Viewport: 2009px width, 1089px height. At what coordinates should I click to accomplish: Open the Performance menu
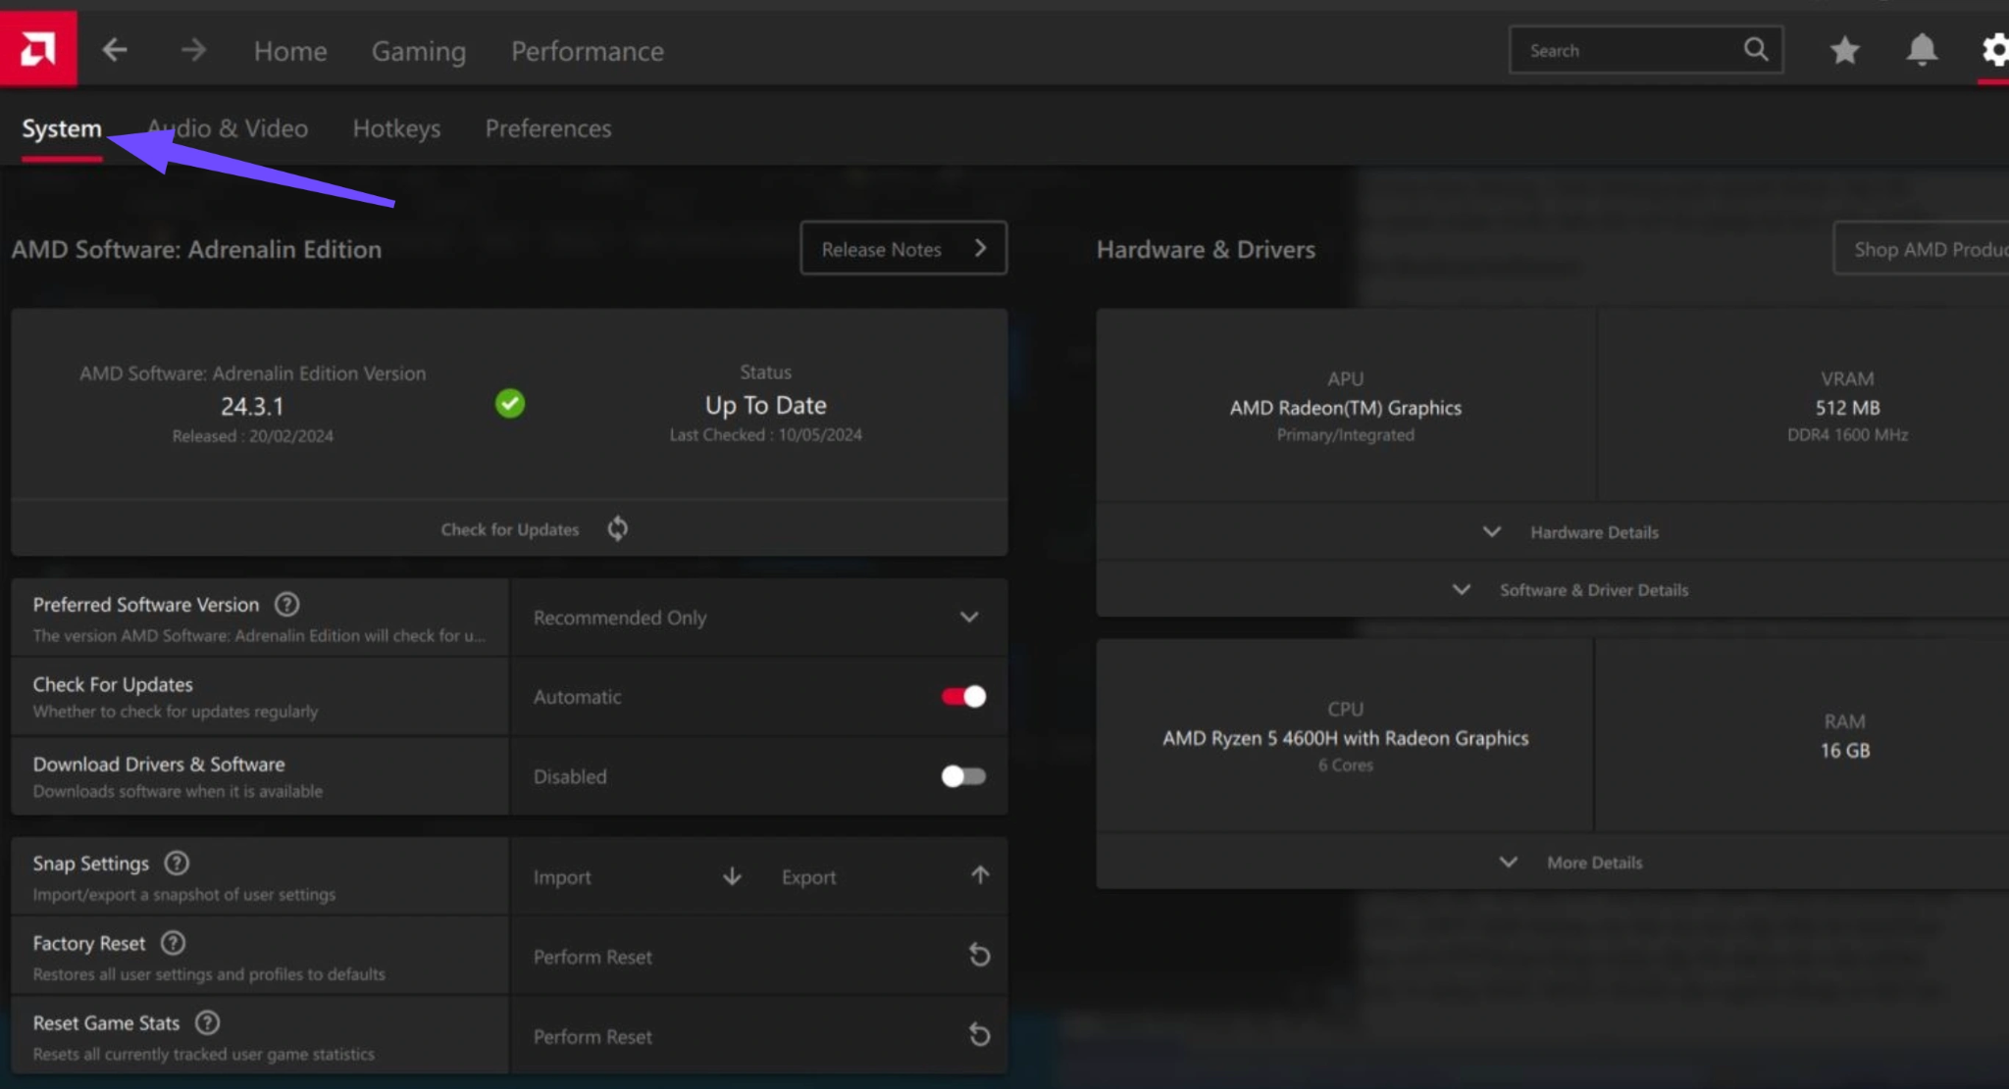click(588, 51)
